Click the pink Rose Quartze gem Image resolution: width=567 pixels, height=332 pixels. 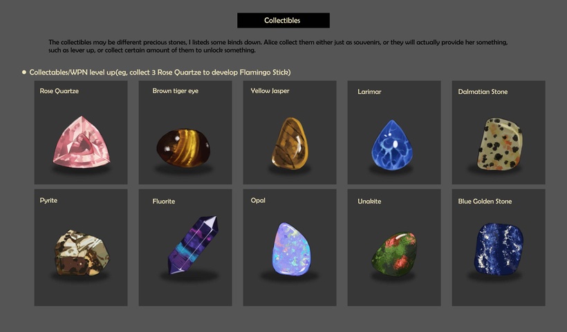(82, 142)
